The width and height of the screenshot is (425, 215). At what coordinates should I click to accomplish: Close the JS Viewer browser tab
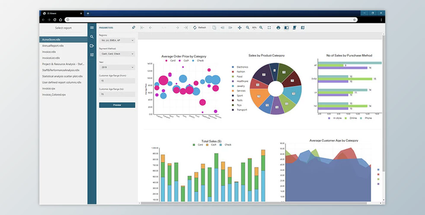coord(81,13)
